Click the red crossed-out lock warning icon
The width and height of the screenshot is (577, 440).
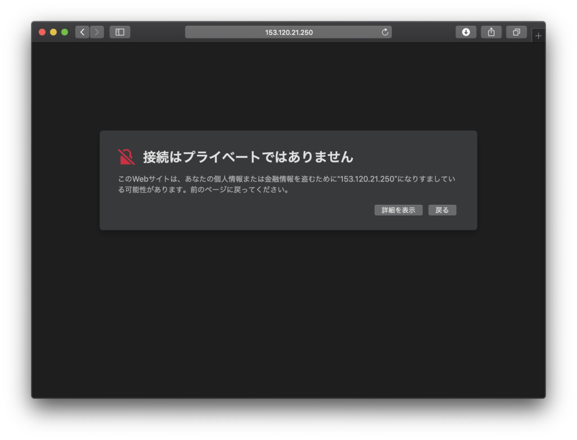click(x=126, y=157)
